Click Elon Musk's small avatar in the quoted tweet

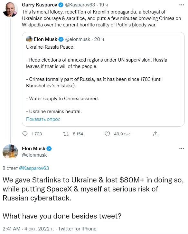click(29, 39)
